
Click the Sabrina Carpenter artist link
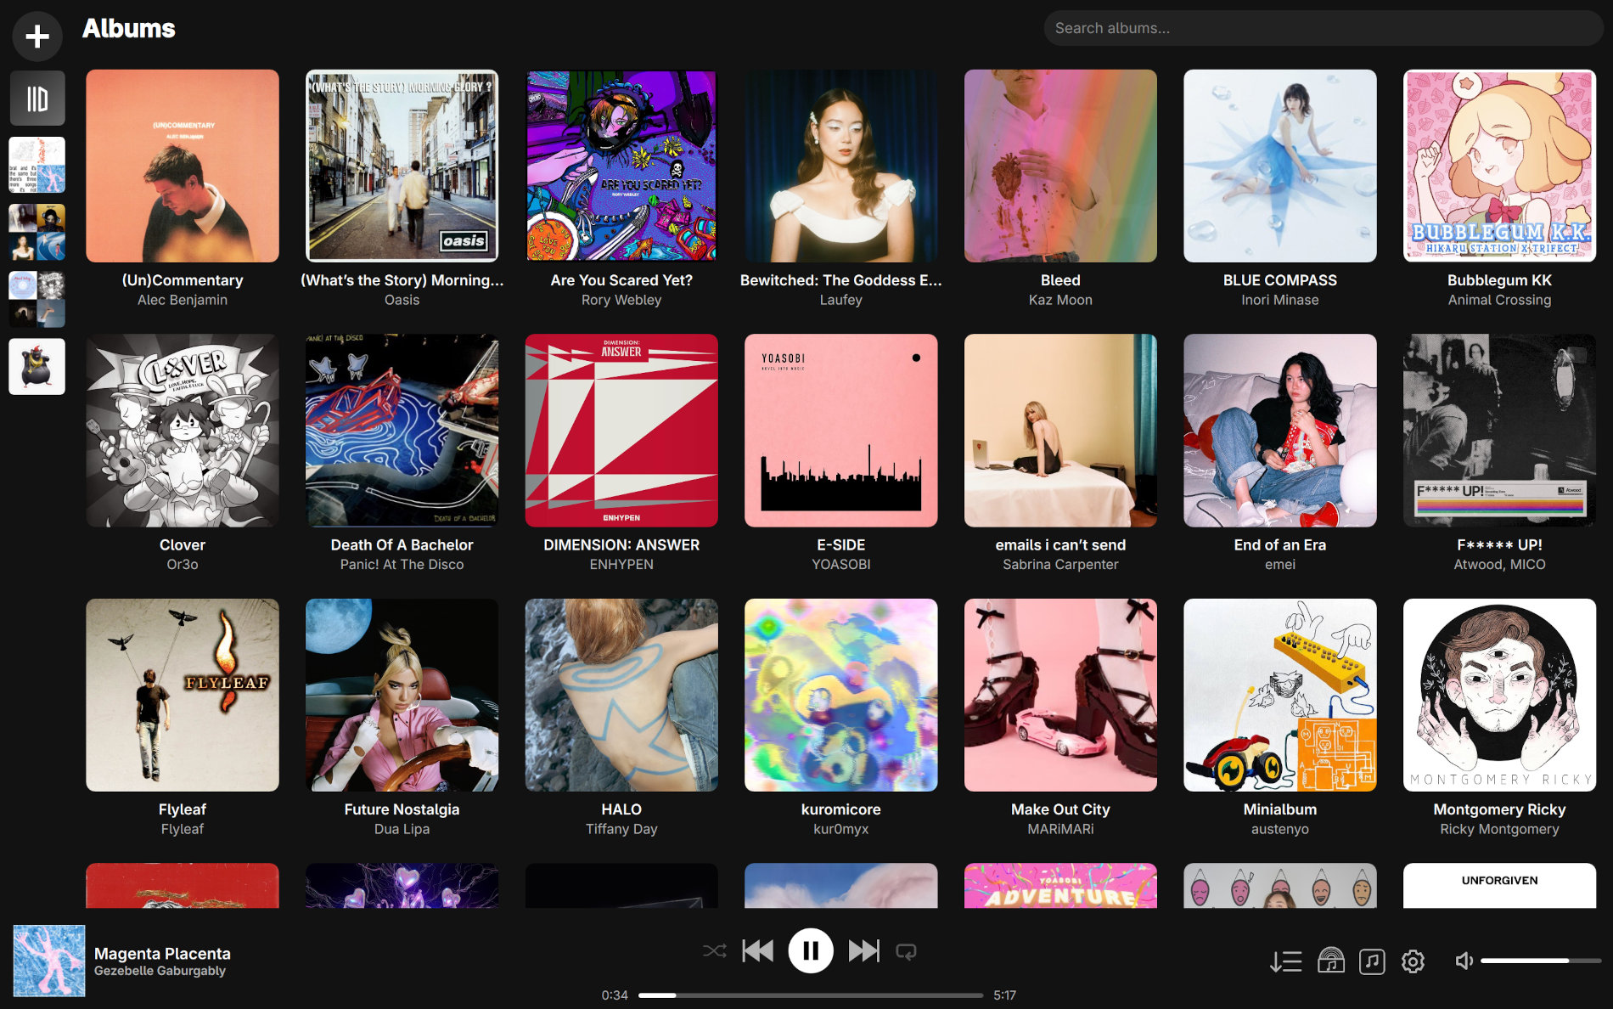pyautogui.click(x=1060, y=564)
